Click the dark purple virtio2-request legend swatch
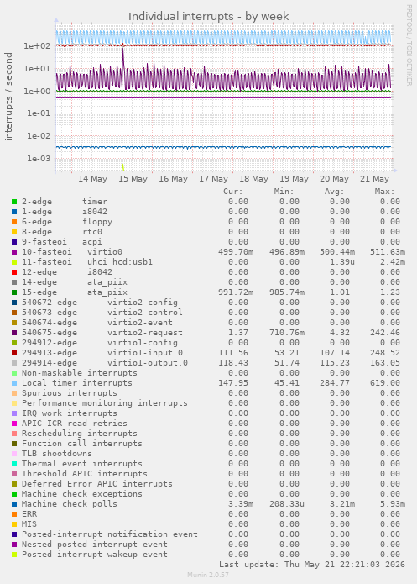The width and height of the screenshot is (417, 584). [x=14, y=333]
